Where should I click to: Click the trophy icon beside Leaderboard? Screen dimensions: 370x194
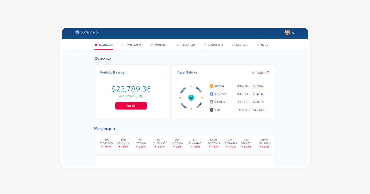[205, 45]
